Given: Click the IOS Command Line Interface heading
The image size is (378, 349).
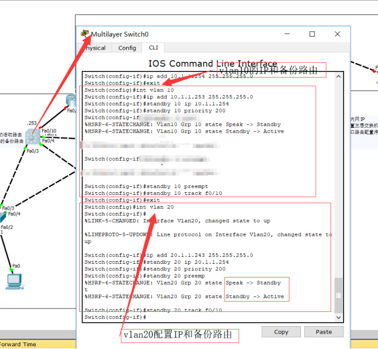Looking at the screenshot, I should tap(212, 64).
